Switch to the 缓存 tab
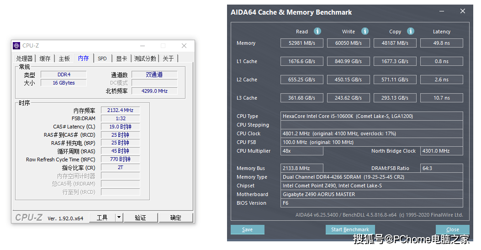 45,59
